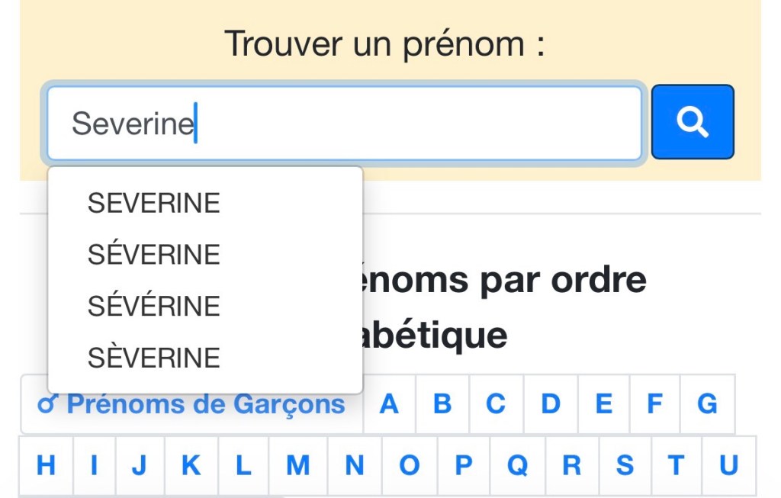Select SÈVERINE in the dropdown list
Viewport: 781px width, 498px height.
pyautogui.click(x=154, y=355)
